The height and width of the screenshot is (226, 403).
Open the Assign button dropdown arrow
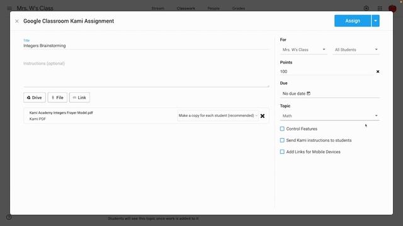pos(375,21)
